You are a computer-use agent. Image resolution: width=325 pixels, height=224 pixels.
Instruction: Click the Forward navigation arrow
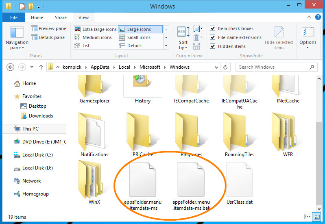[x=22, y=67]
